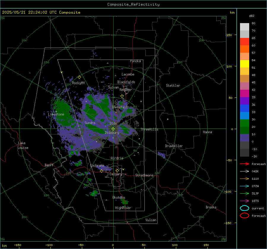Click the Olds town label
Image resolution: width=267 pixels, height=249 pixels.
click(113, 123)
